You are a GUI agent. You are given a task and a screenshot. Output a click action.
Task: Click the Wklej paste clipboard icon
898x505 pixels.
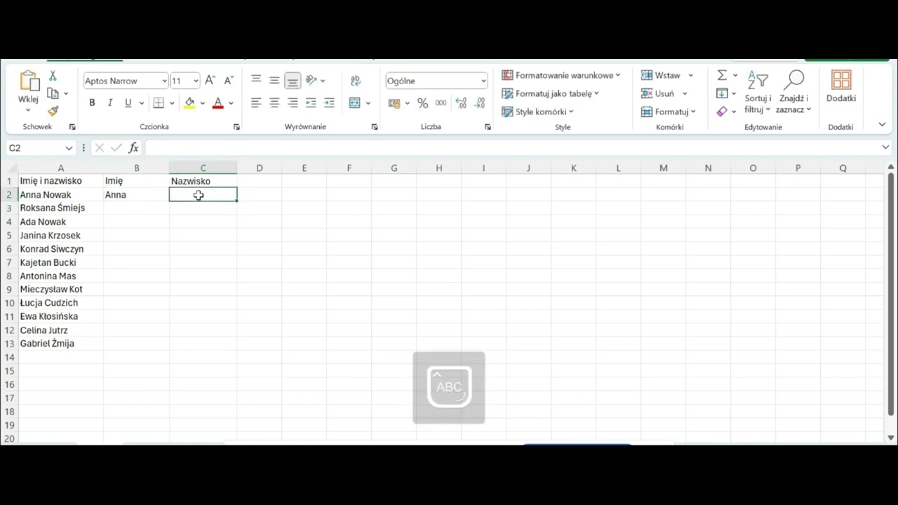[x=29, y=81]
